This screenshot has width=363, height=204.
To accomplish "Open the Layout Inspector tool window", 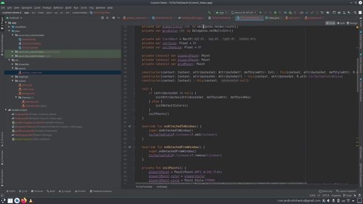I will (x=347, y=192).
